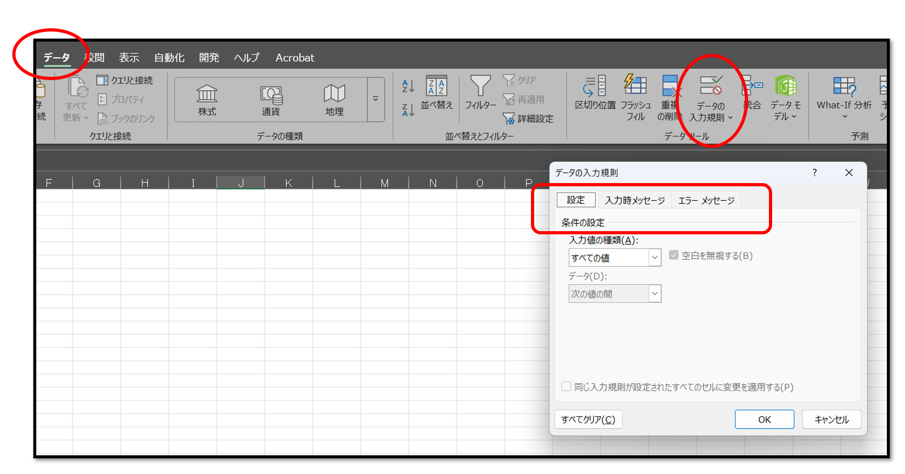Expand the データ 次の値の間 combo box
Image resolution: width=905 pixels, height=474 pixels.
655,294
